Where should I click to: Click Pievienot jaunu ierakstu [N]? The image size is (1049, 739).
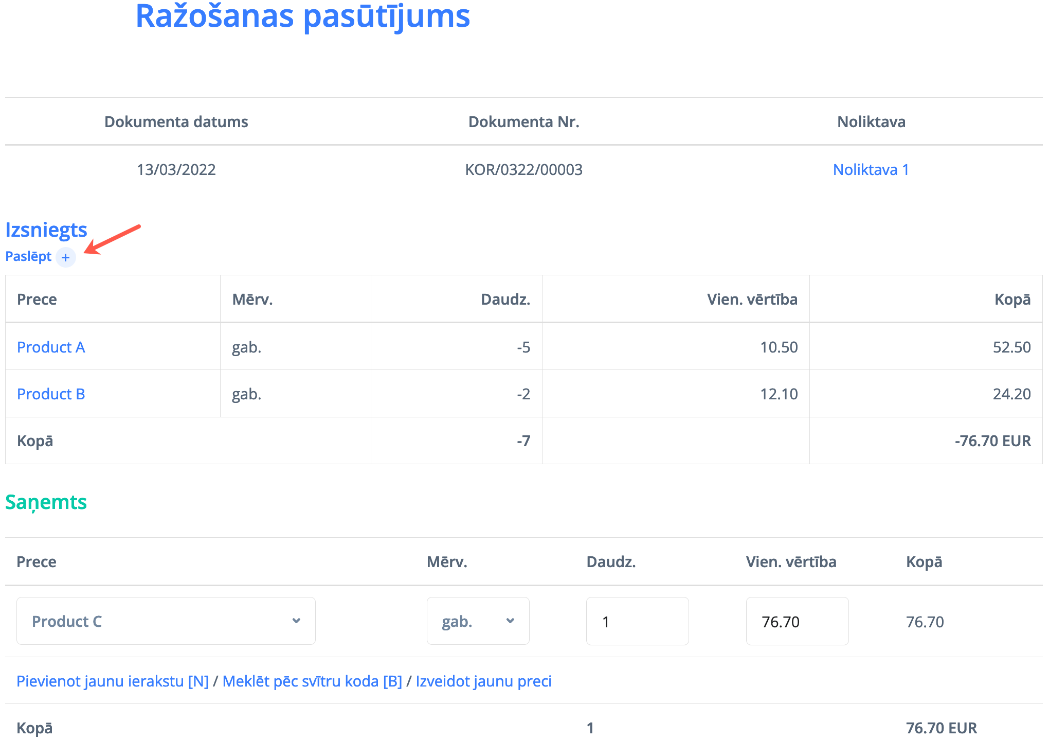tap(113, 681)
